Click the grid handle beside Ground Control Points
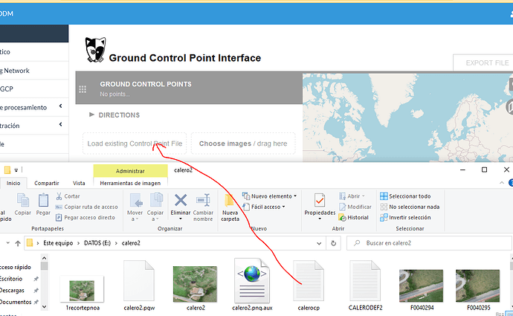The height and width of the screenshot is (316, 513). 83,89
